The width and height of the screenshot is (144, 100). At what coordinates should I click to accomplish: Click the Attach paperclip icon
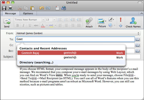(89, 21)
